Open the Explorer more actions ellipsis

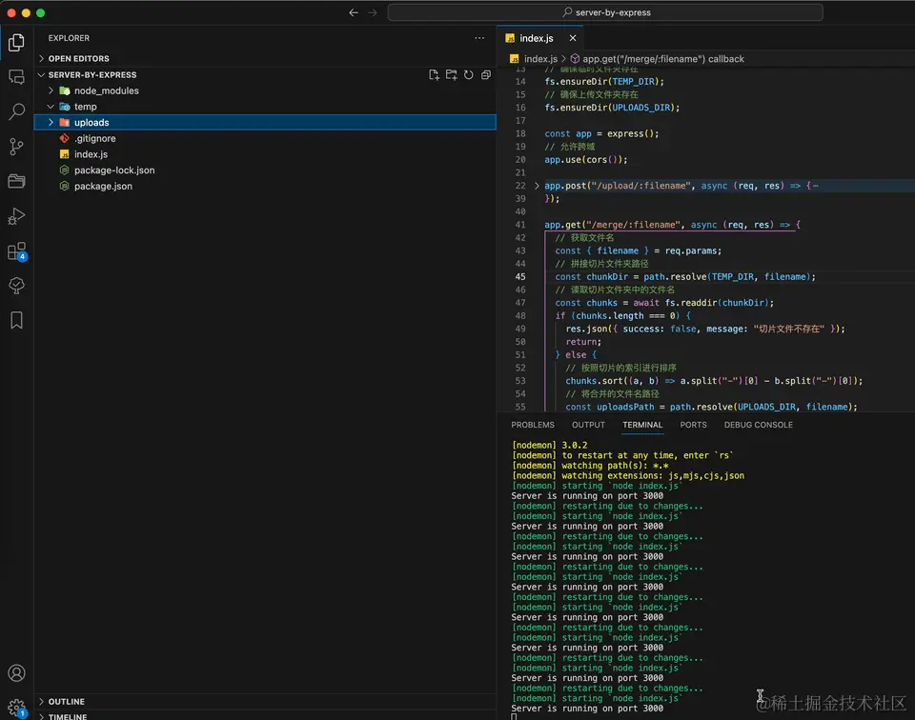pos(479,38)
